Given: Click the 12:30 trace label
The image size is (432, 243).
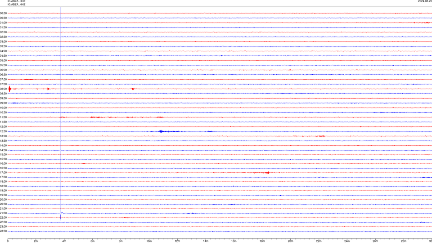Looking at the screenshot, I should (x=3, y=131).
